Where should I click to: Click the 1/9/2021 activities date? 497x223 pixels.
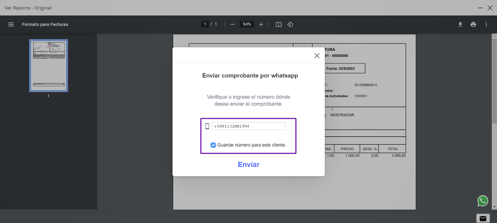point(361,96)
